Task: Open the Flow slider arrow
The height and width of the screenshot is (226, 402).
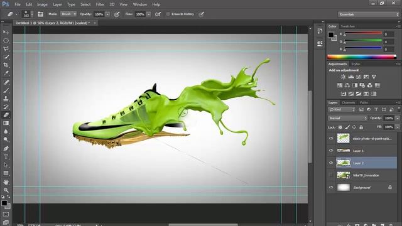Action: click(149, 14)
